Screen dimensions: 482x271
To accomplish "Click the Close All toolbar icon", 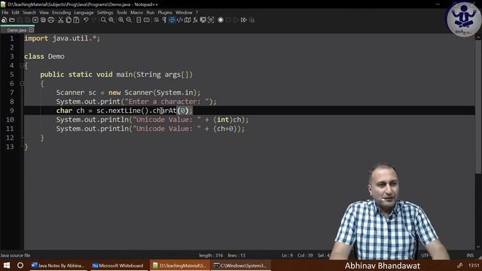I will coord(43,20).
